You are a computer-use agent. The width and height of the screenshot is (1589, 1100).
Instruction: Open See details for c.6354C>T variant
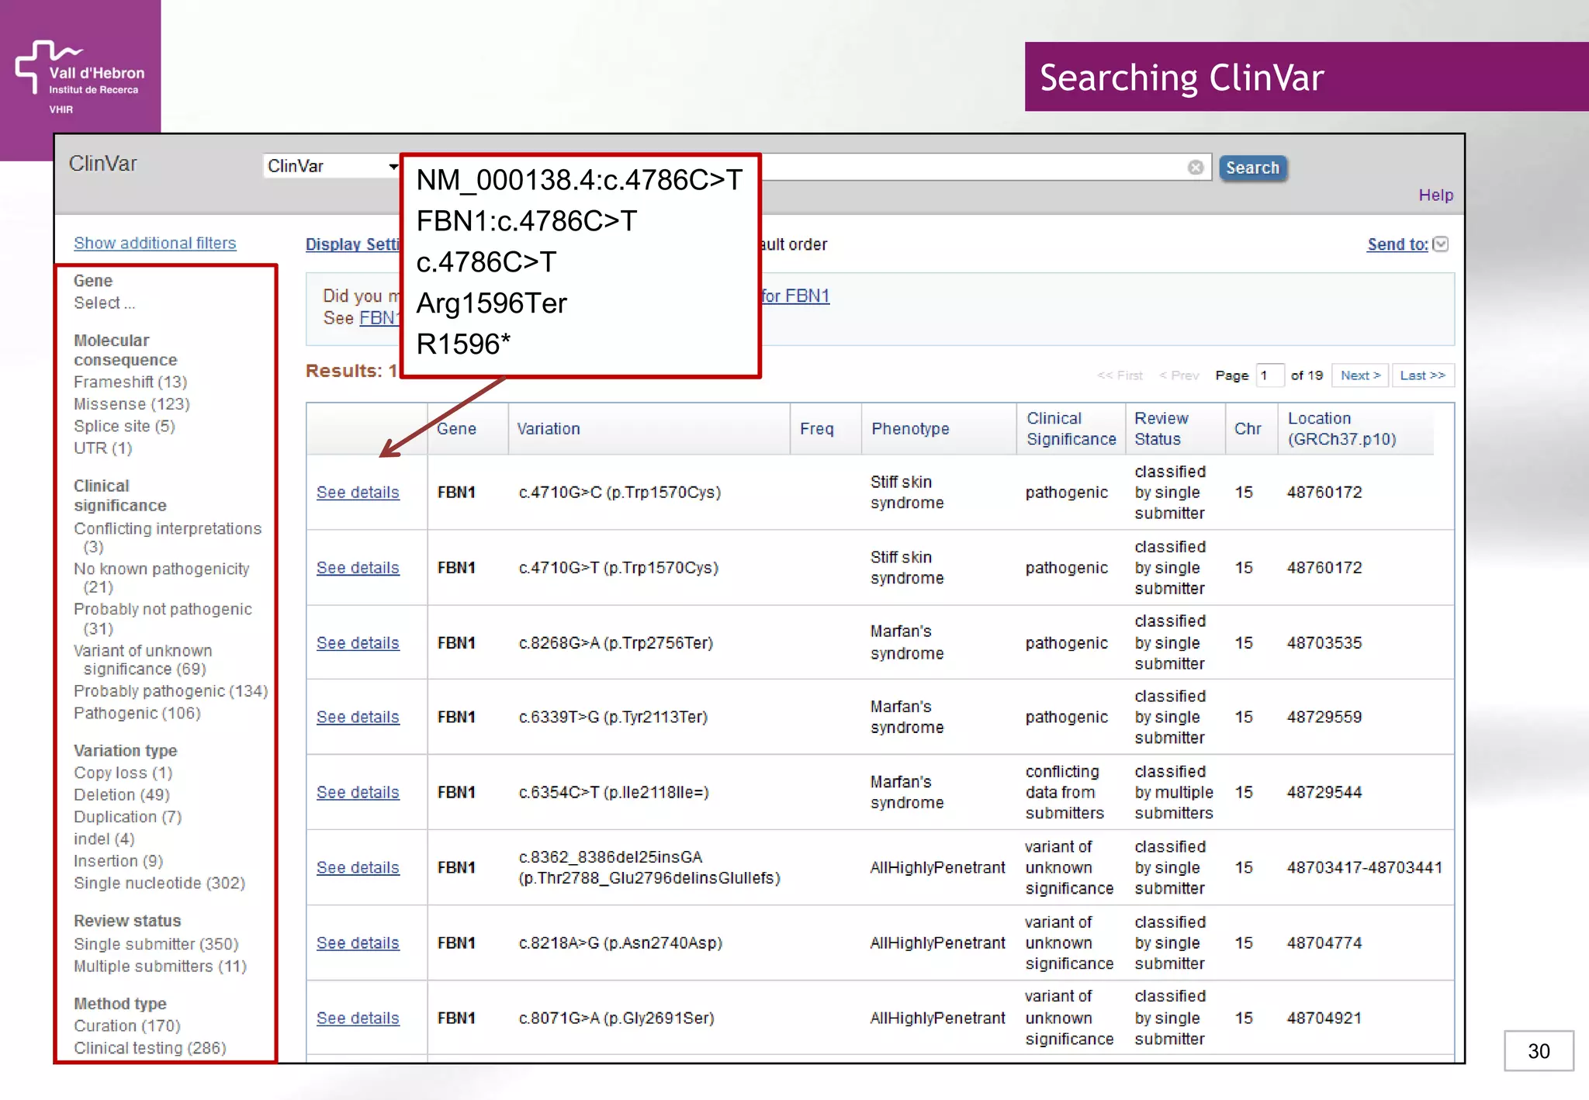(x=358, y=793)
